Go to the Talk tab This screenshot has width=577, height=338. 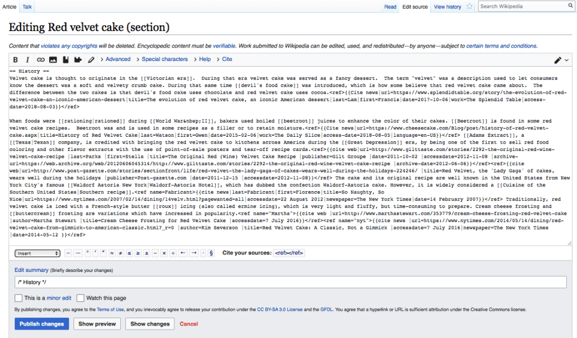pos(27,7)
